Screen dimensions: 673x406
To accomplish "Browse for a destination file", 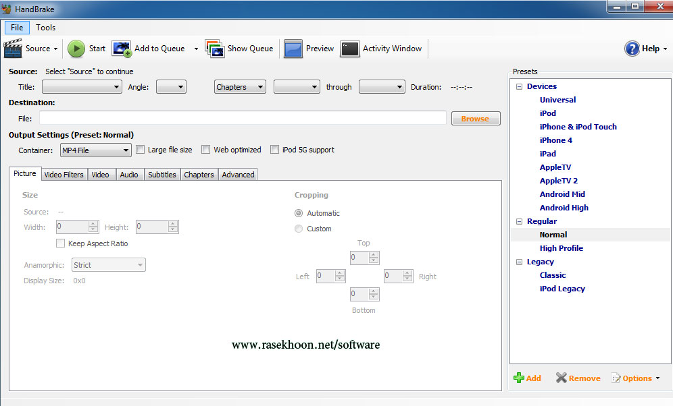I will pyautogui.click(x=476, y=118).
